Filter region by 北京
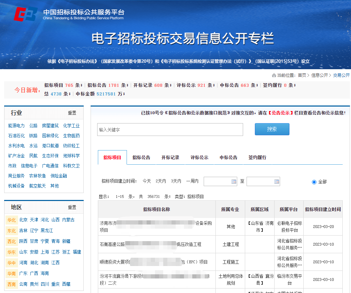Viewport: 351px width, 293px height. (23, 220)
